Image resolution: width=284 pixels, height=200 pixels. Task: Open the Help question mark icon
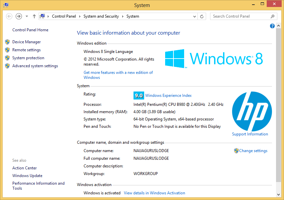point(272,26)
